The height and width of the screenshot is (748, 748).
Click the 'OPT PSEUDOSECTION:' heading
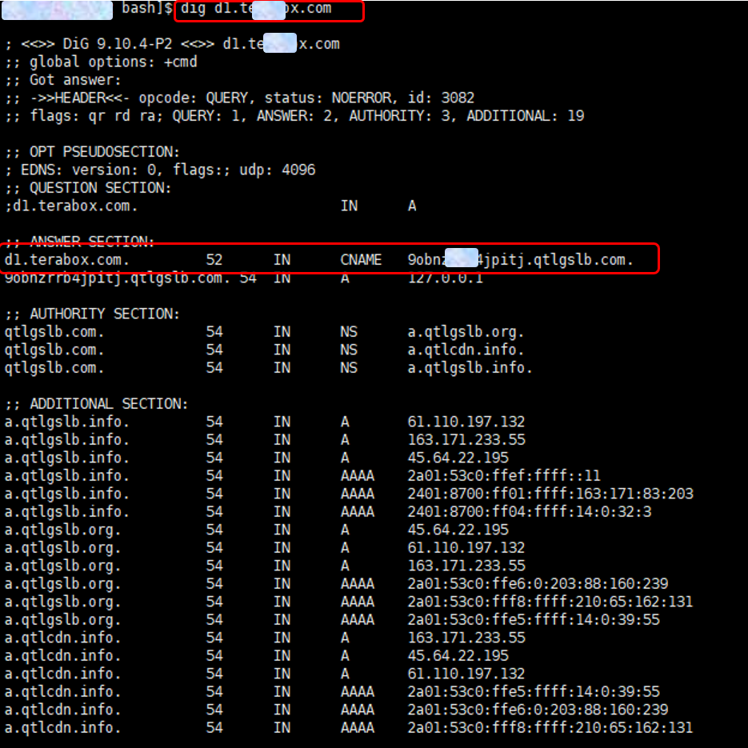tap(105, 152)
